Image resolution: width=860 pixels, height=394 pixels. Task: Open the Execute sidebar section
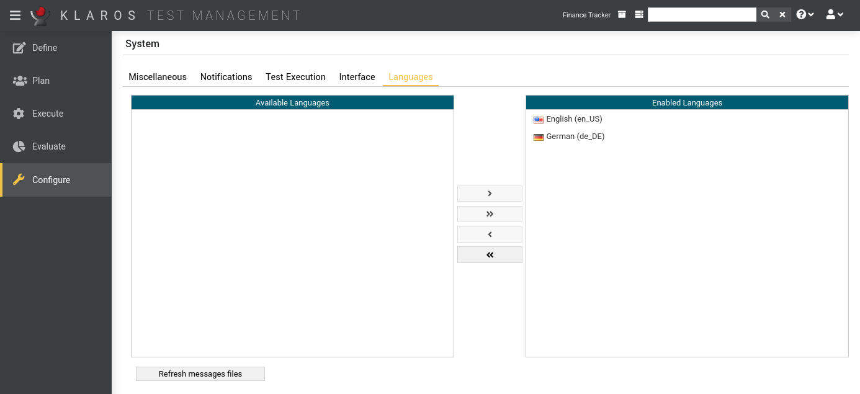[48, 114]
